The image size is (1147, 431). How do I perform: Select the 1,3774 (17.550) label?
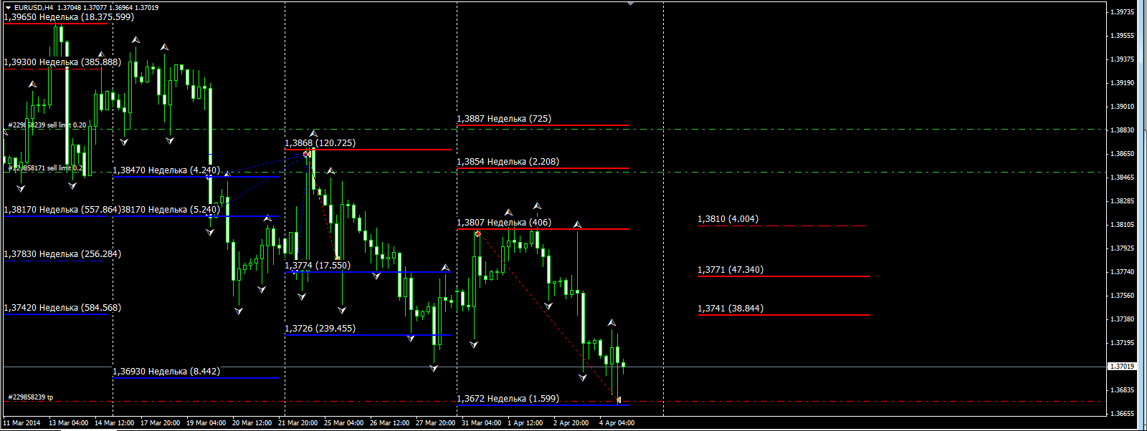point(318,266)
